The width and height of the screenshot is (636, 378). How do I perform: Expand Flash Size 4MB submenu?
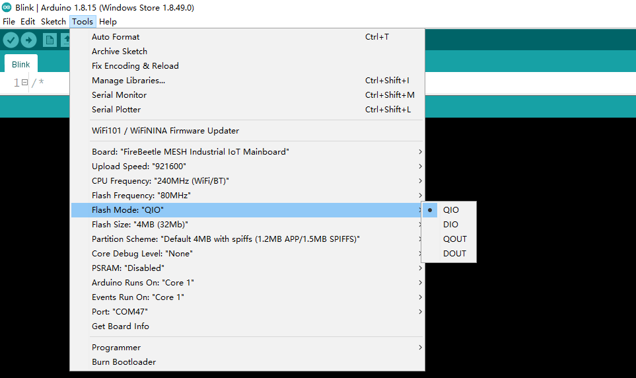point(248,225)
